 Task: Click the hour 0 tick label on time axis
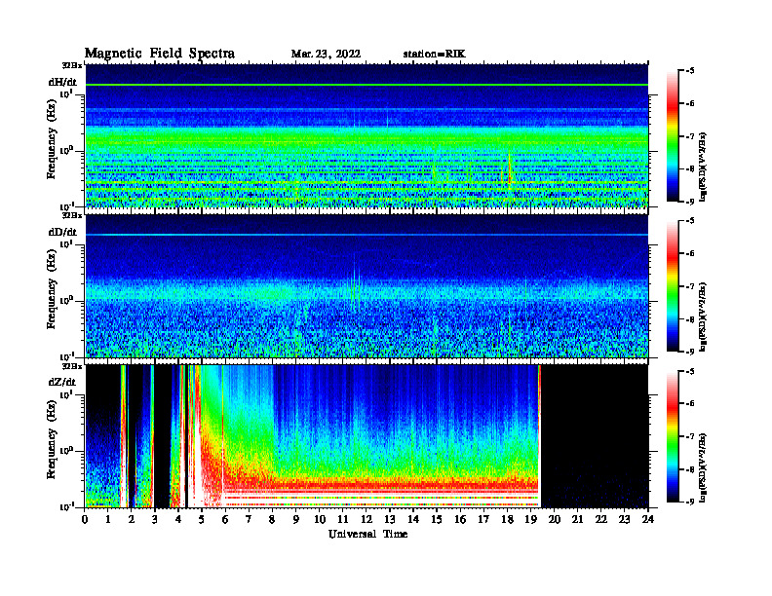click(85, 519)
